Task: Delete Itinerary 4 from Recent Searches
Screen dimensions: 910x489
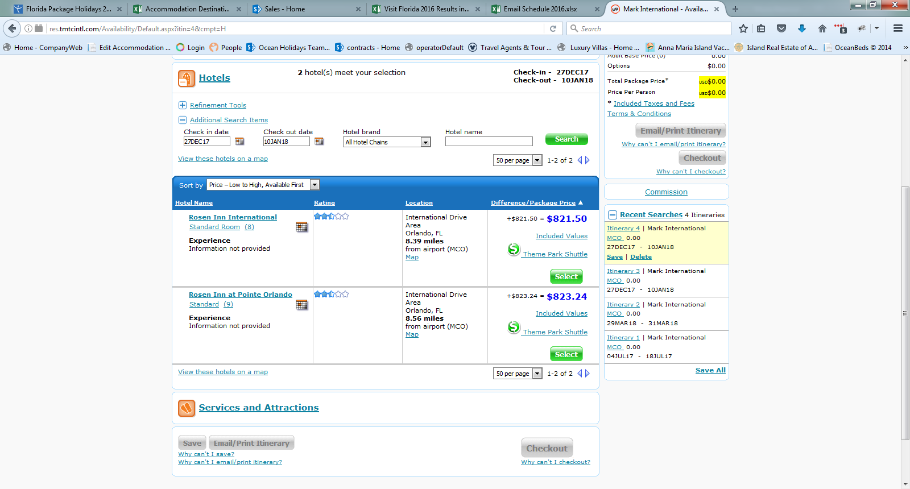Action: [x=641, y=257]
